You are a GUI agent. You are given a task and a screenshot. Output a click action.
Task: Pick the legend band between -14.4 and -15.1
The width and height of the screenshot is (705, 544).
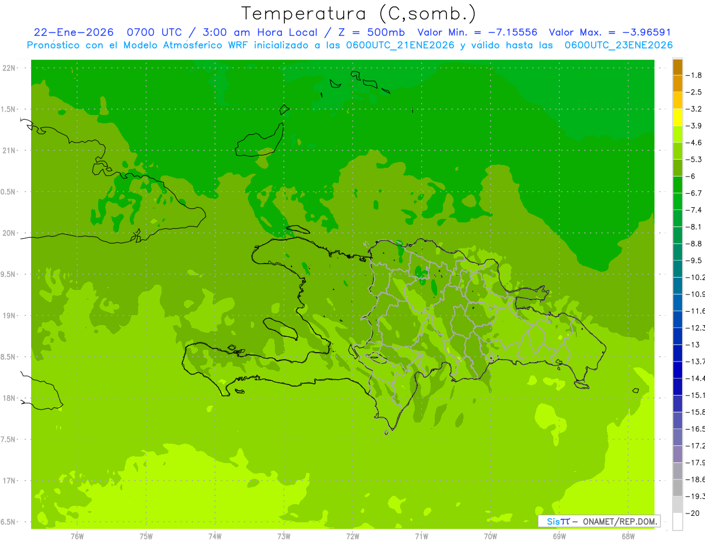[677, 387]
